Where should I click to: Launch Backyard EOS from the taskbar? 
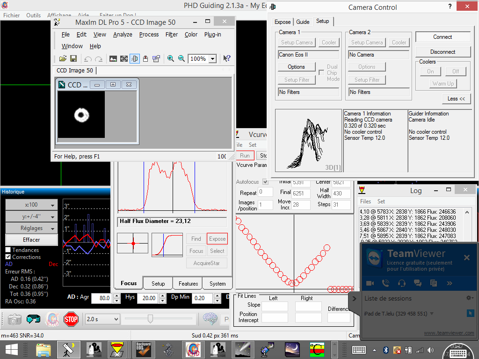(143, 349)
